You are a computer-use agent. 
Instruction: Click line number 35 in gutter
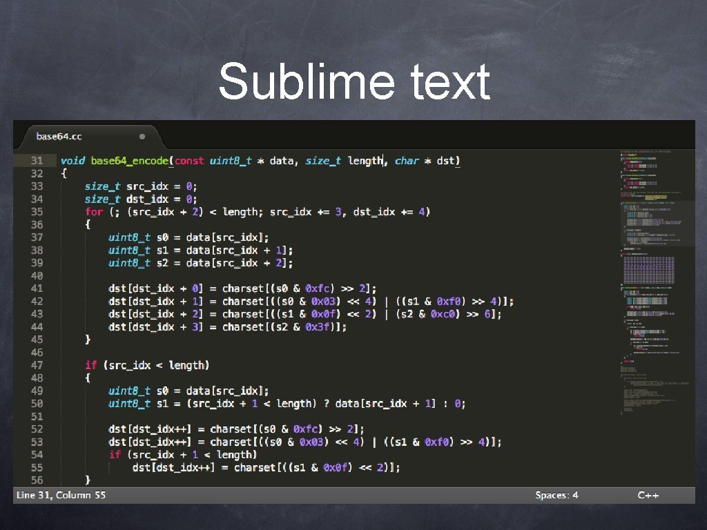click(x=37, y=212)
